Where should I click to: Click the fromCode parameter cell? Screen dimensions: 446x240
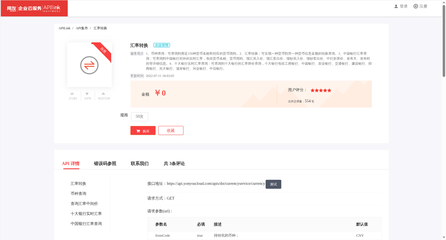[163, 236]
